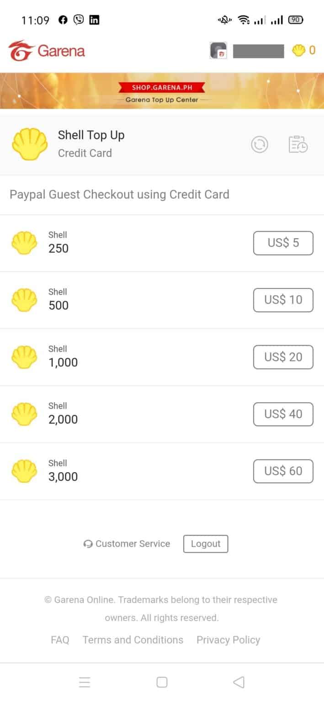This screenshot has width=324, height=702.
Task: Choose the US$ 60 top up option
Action: [283, 471]
